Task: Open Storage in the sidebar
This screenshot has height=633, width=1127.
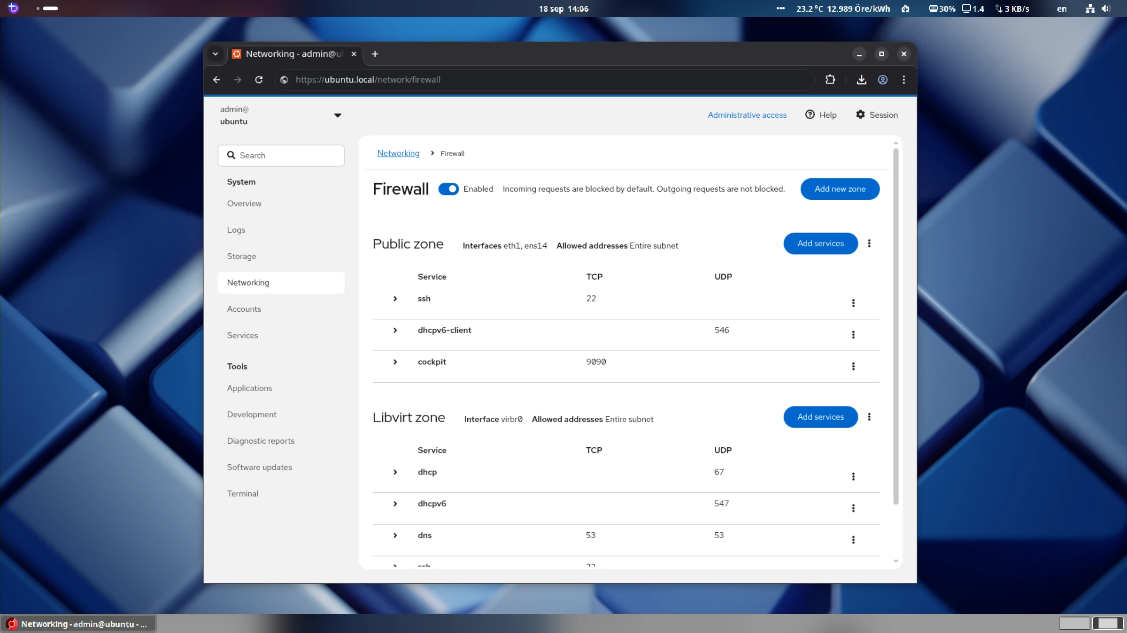Action: click(x=241, y=256)
